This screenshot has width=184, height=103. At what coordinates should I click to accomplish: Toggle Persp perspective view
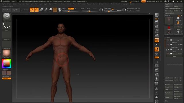(x=157, y=40)
